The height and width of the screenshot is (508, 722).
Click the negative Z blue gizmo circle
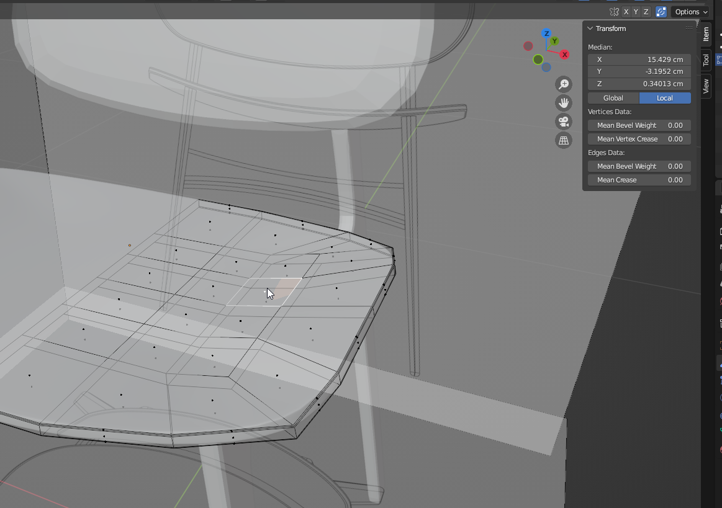pyautogui.click(x=546, y=68)
